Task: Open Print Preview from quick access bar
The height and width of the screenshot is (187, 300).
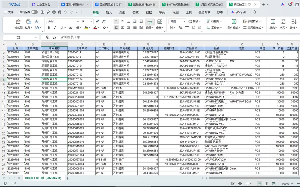Action: click(x=60, y=12)
